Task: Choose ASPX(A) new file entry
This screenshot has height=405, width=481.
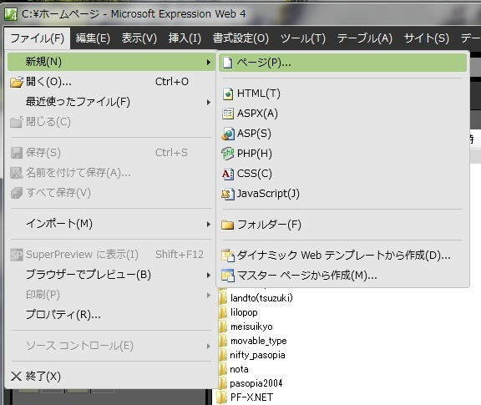Action: (342, 114)
